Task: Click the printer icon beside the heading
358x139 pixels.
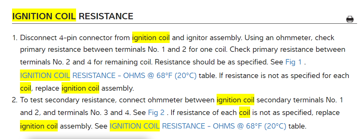Action: click(x=350, y=19)
